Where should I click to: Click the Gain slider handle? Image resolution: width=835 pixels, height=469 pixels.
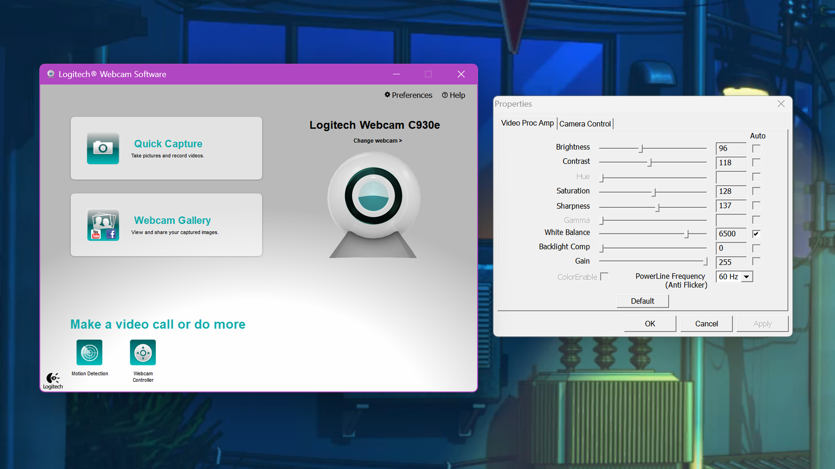point(705,261)
